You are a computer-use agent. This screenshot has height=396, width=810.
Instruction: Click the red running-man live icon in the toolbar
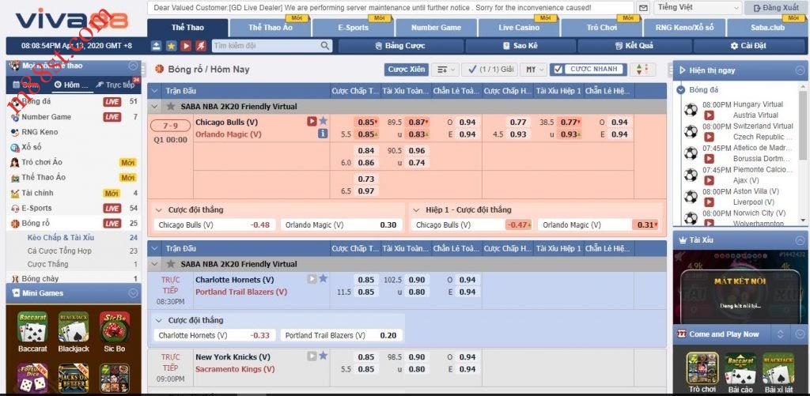click(x=201, y=46)
